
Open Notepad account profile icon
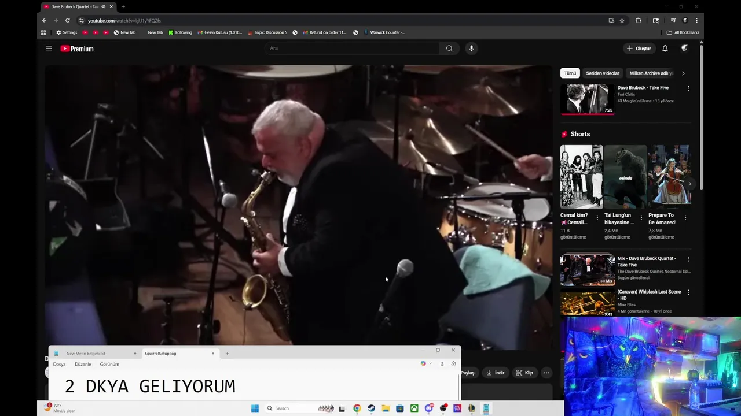click(442, 364)
